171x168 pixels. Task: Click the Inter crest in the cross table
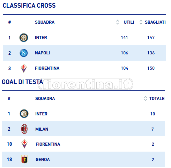point(24,38)
